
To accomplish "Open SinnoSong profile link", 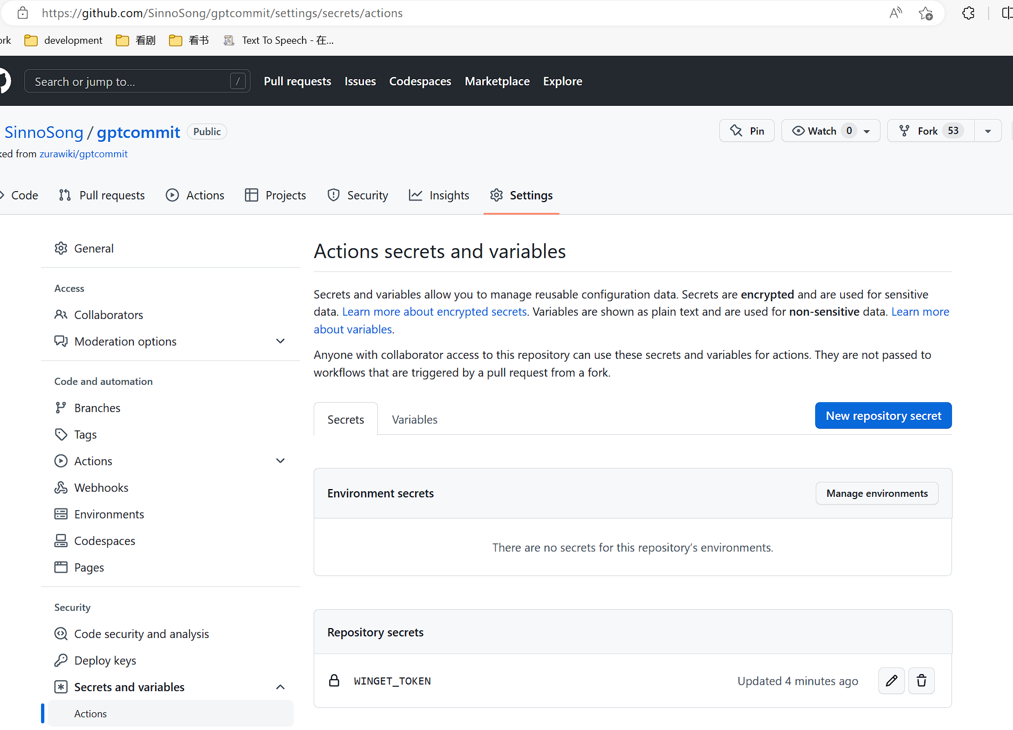I will click(x=44, y=132).
